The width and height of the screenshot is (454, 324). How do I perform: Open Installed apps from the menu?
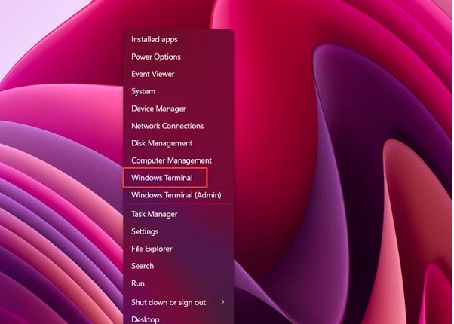tap(155, 39)
